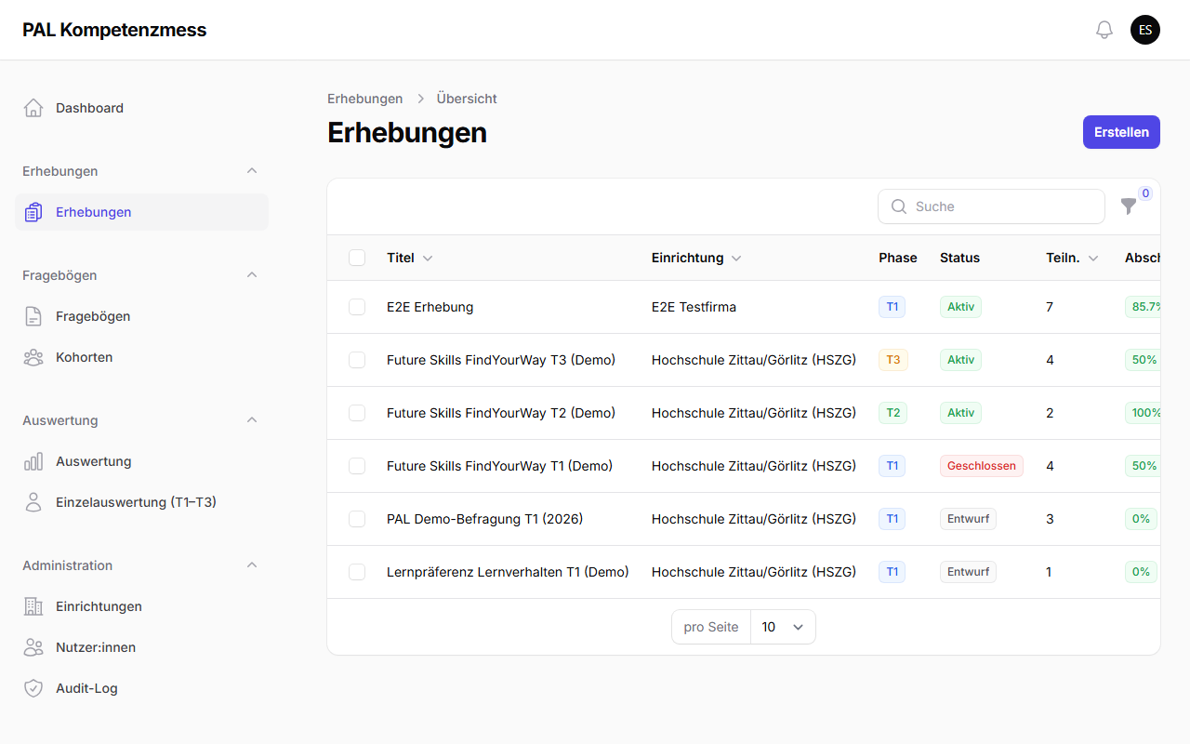Open Kohorten in the sidebar
Image resolution: width=1190 pixels, height=744 pixels.
pyautogui.click(x=141, y=357)
